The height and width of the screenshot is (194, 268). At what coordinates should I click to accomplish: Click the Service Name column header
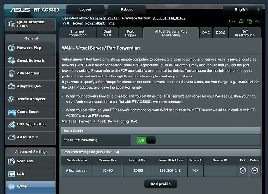[77, 160]
